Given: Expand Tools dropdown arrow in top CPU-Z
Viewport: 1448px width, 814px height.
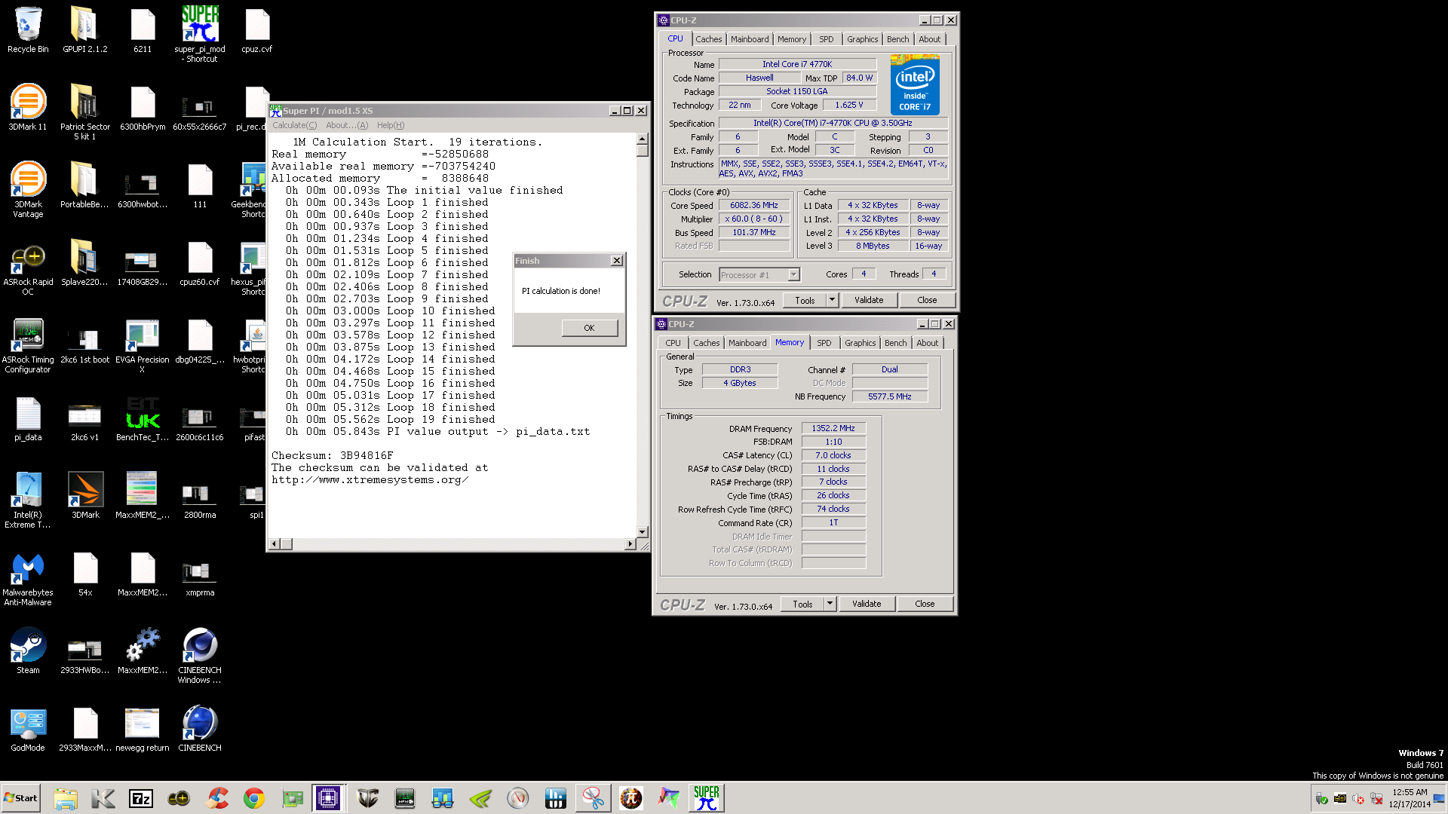Looking at the screenshot, I should [x=832, y=300].
